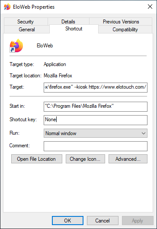The image size is (157, 229).
Task: Click the Firefox icon in the title bar
Action: [x=7, y=7]
